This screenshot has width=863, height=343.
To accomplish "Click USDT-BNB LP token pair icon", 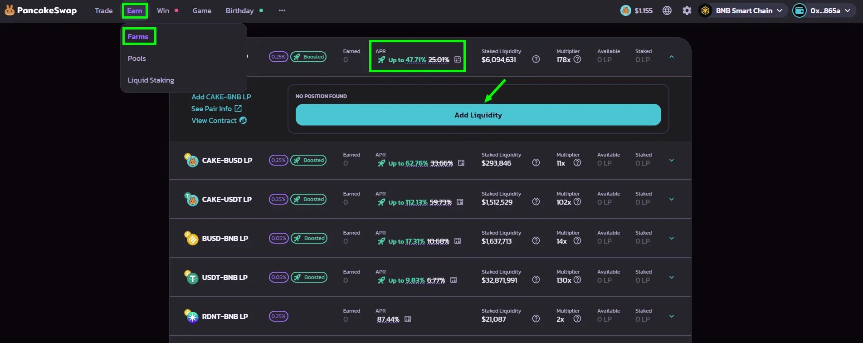I will 191,277.
